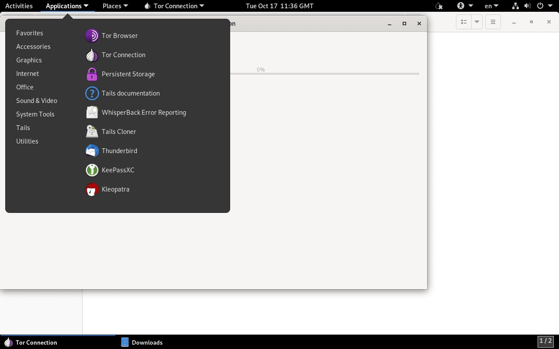Click the network icon in system tray
559x349 pixels.
click(x=516, y=6)
